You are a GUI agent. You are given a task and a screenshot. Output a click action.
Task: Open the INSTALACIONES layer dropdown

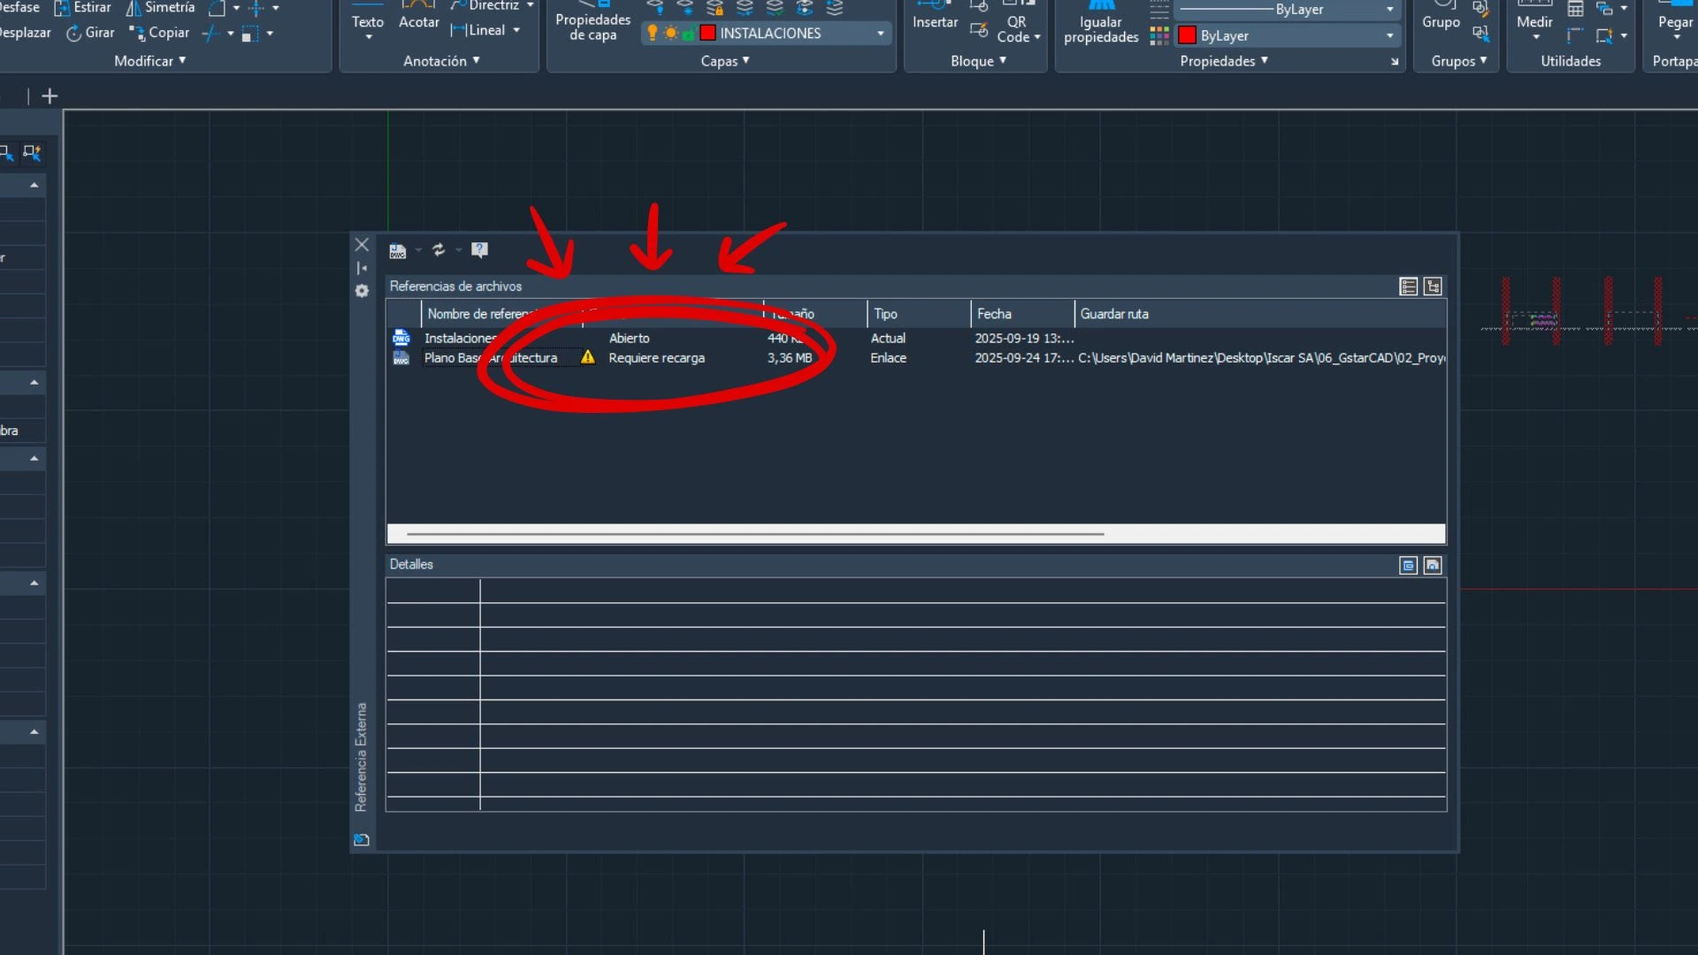point(880,34)
